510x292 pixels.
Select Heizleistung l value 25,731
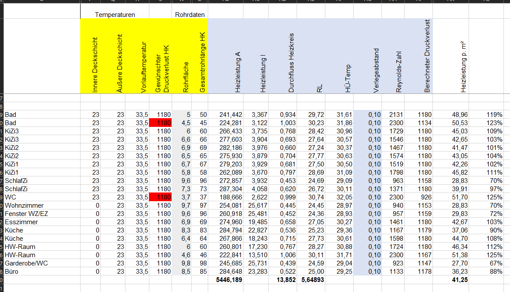[256, 263]
